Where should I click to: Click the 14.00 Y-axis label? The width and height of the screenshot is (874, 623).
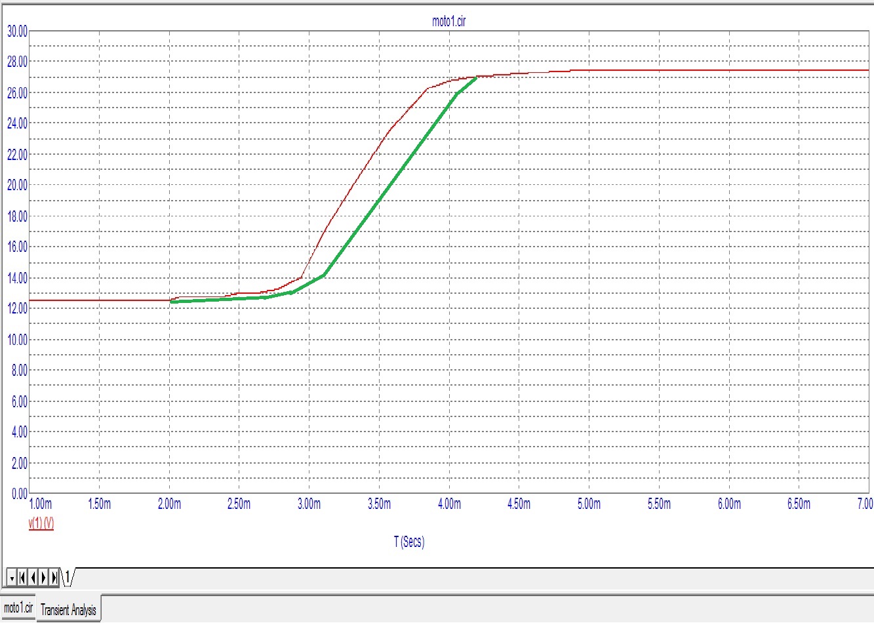17,277
